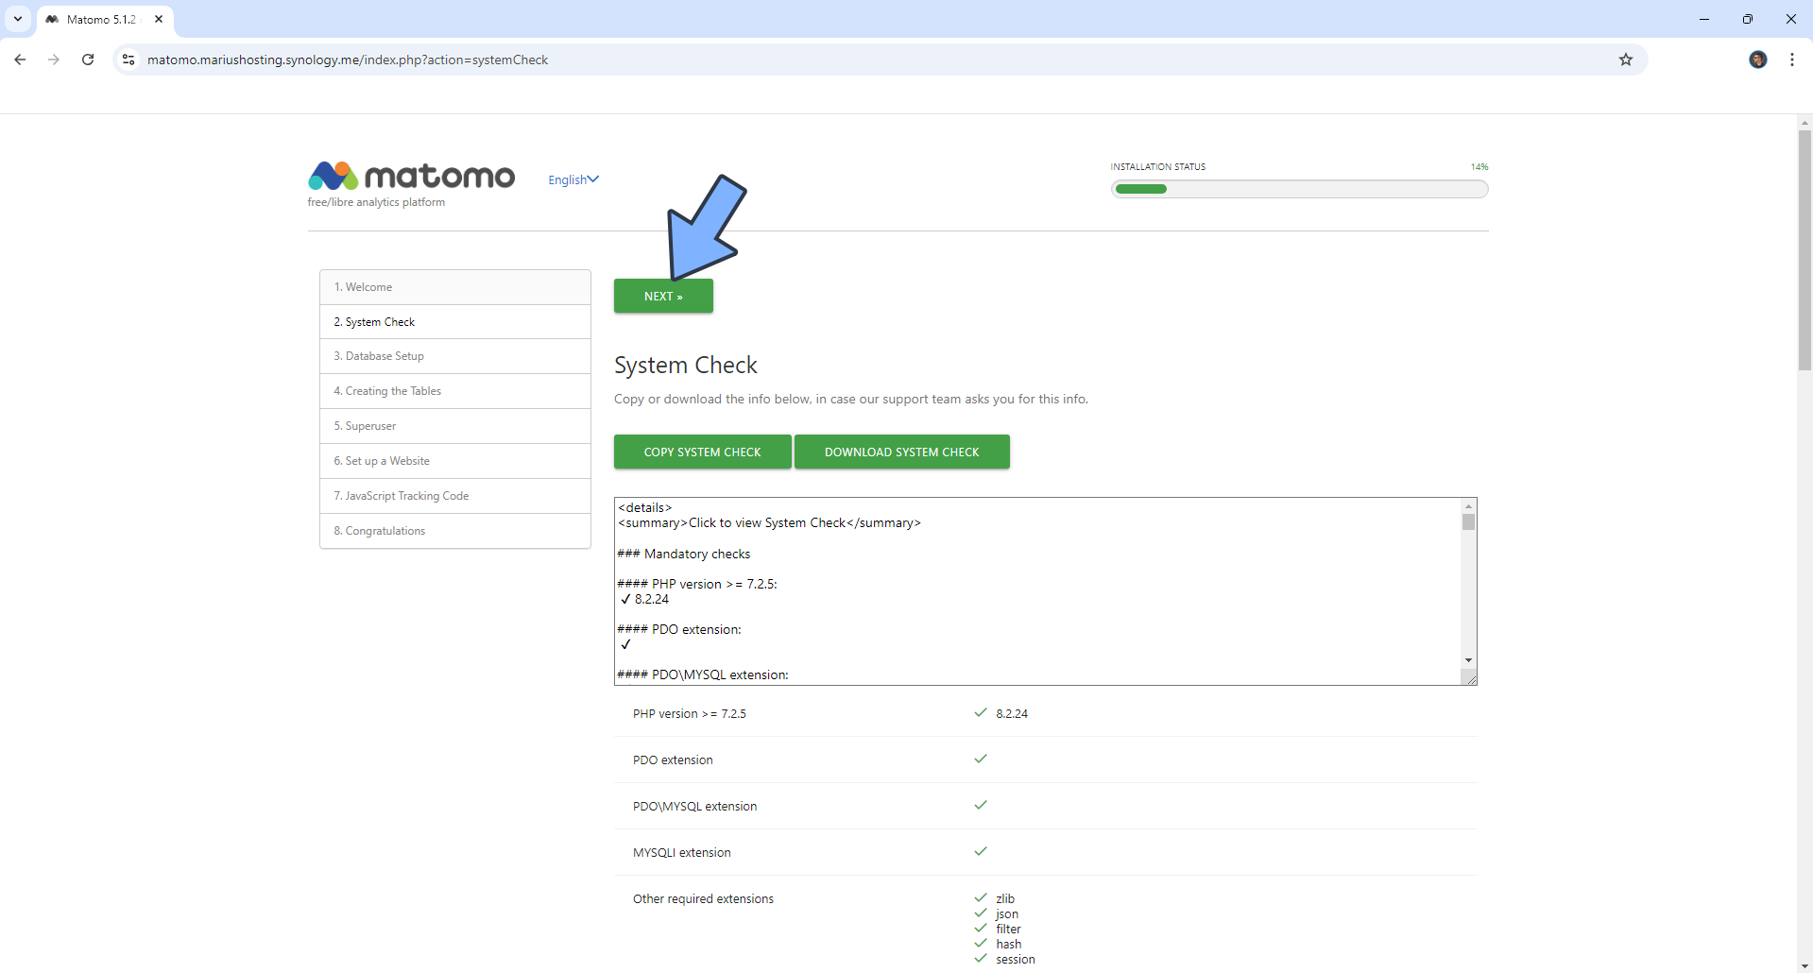Viewport: 1813px width, 973px height.
Task: Click the browser forward arrow
Action: coord(54,60)
